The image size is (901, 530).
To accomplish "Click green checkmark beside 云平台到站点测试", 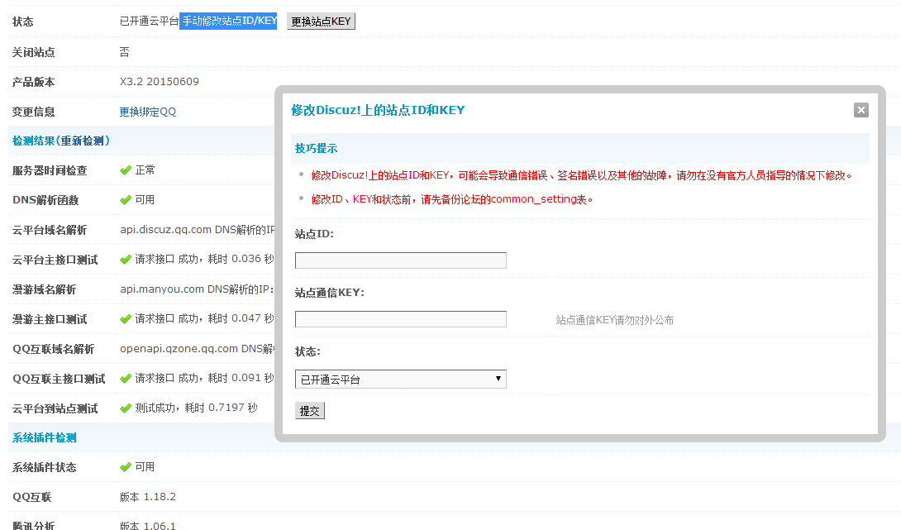I will (x=126, y=408).
